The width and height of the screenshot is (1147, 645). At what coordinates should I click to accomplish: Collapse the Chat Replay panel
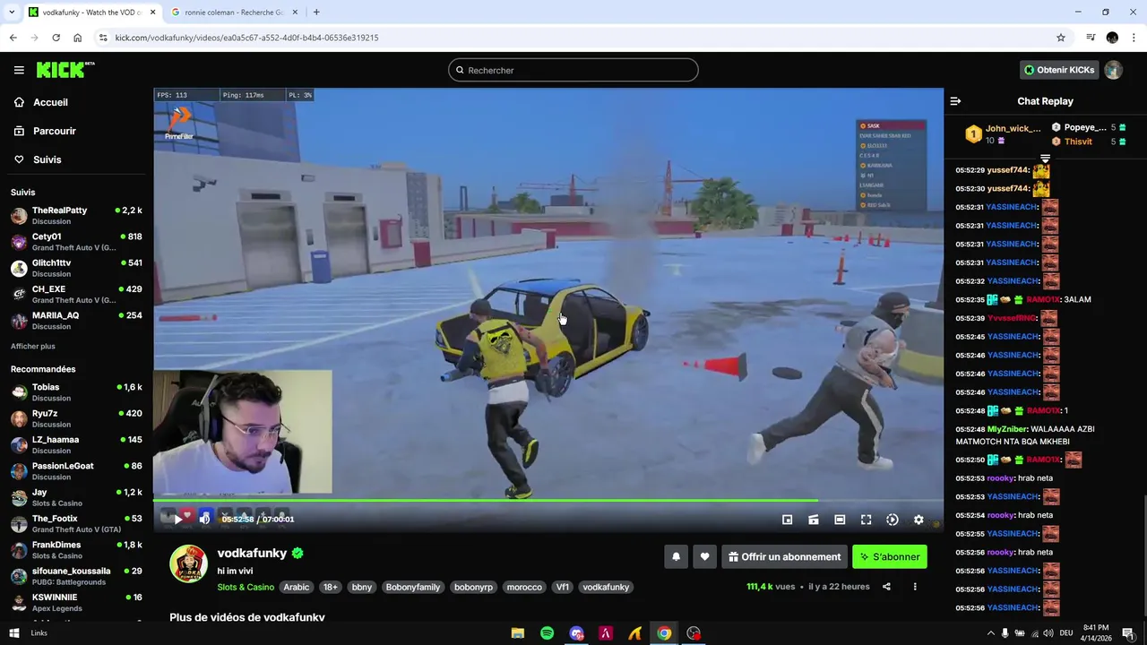click(955, 101)
